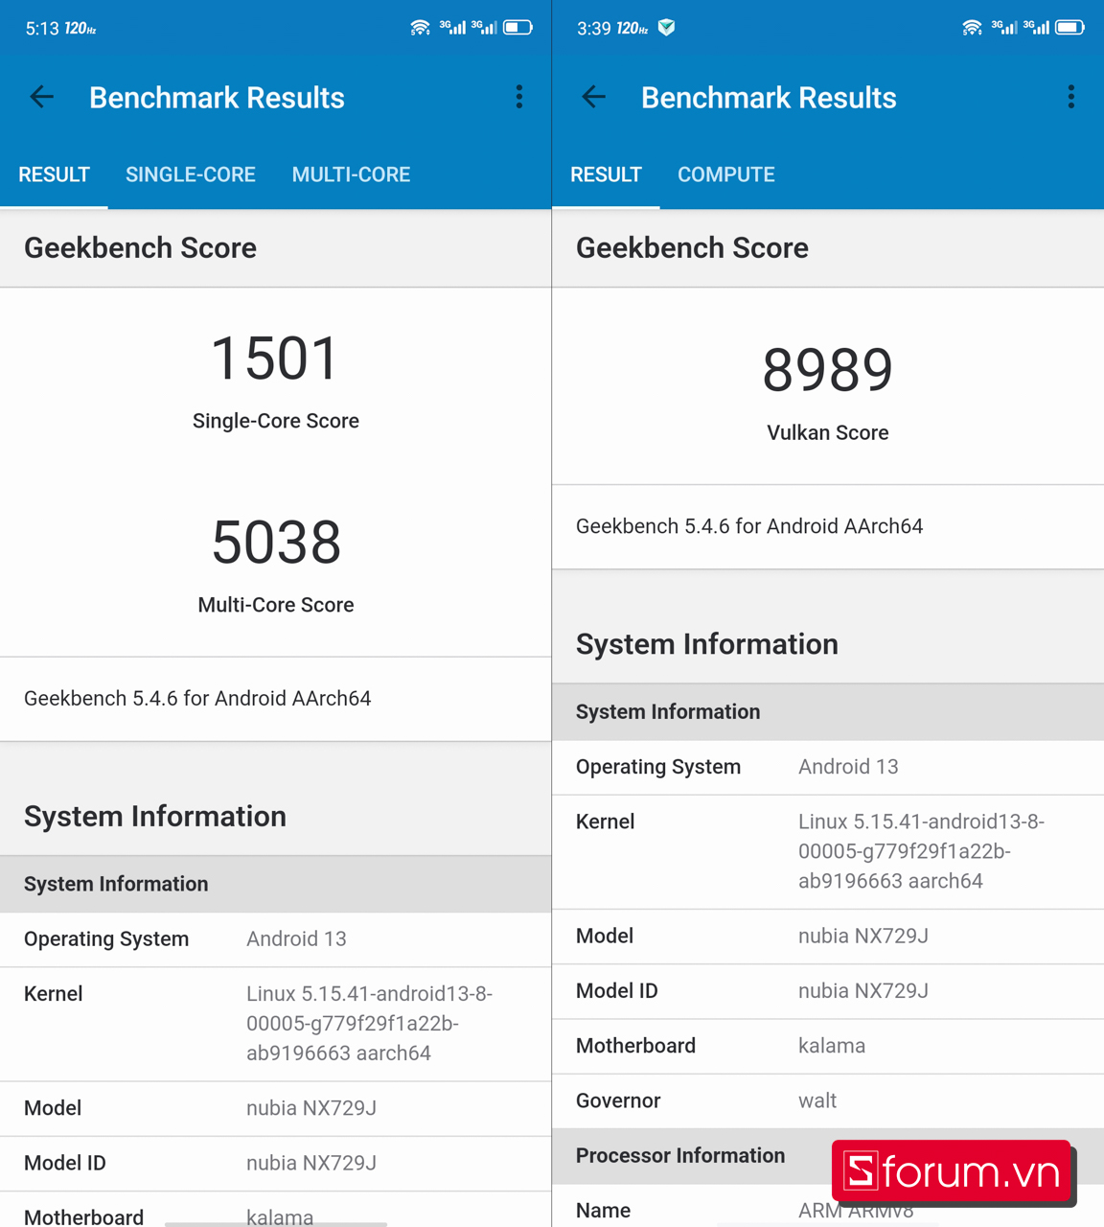Tap the battery icon in left status bar
Screen dimensions: 1104x1227
pyautogui.click(x=517, y=28)
